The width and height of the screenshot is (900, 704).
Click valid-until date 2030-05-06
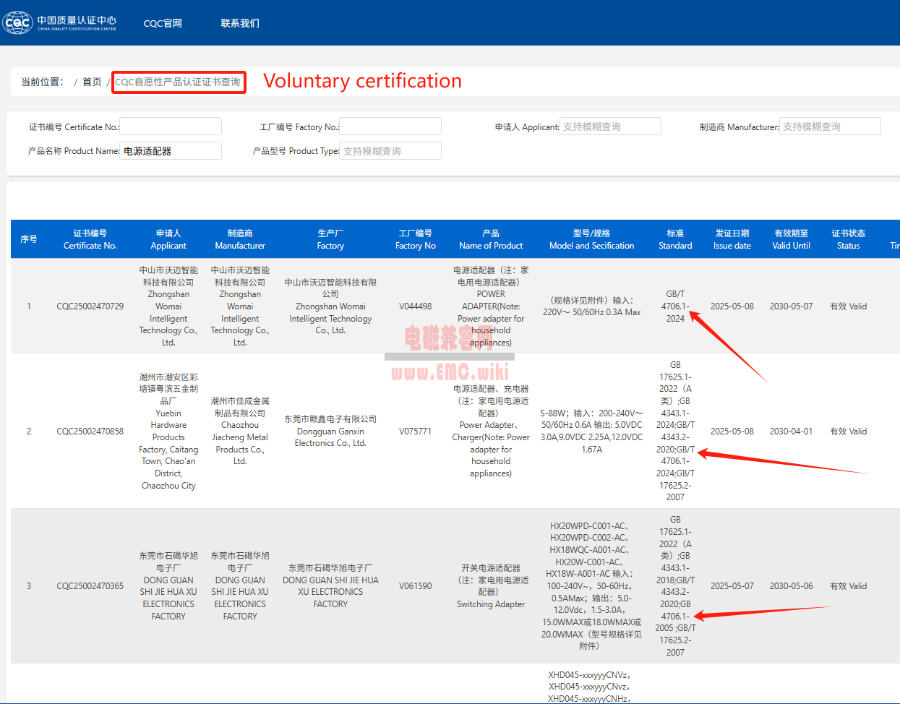click(792, 586)
